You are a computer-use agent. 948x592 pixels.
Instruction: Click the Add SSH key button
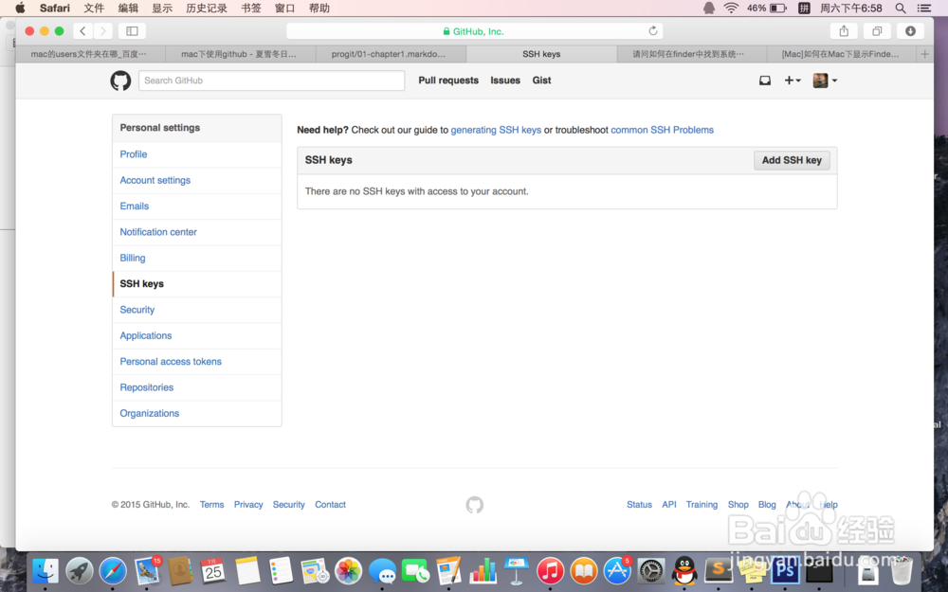792,160
